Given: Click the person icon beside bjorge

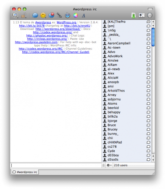Looking at the screenshot, I should pos(104,121).
